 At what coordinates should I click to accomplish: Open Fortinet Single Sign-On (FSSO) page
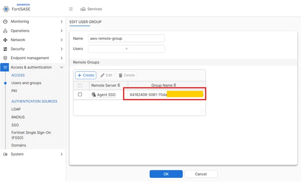tap(31, 135)
